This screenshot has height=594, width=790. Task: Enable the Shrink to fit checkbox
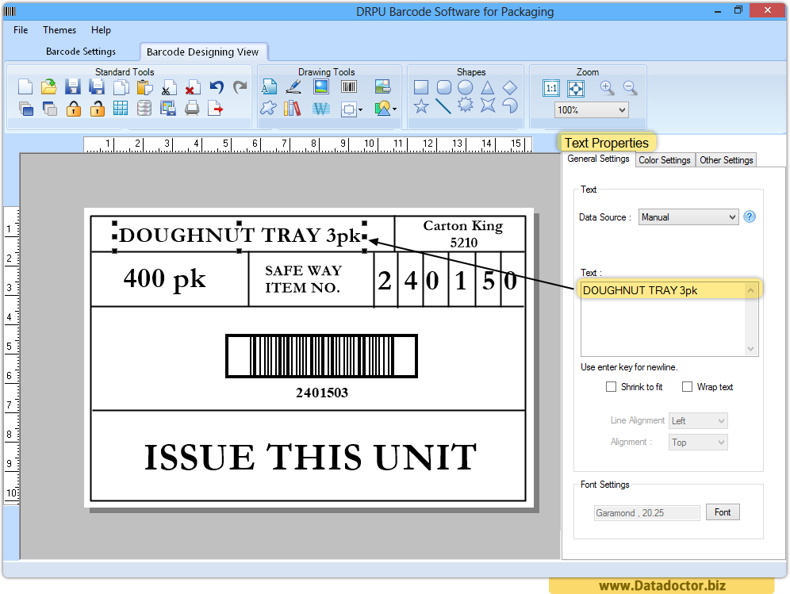611,386
